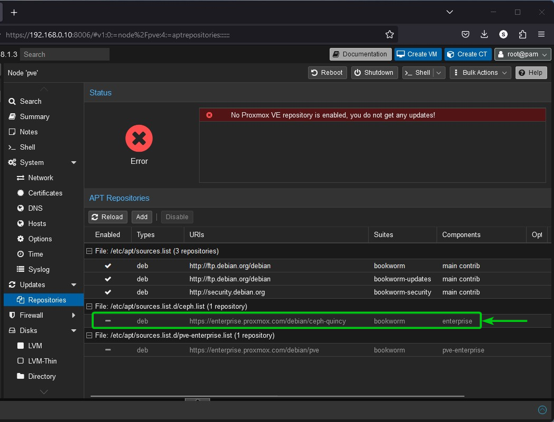Sort by the URIs column header

pos(276,234)
